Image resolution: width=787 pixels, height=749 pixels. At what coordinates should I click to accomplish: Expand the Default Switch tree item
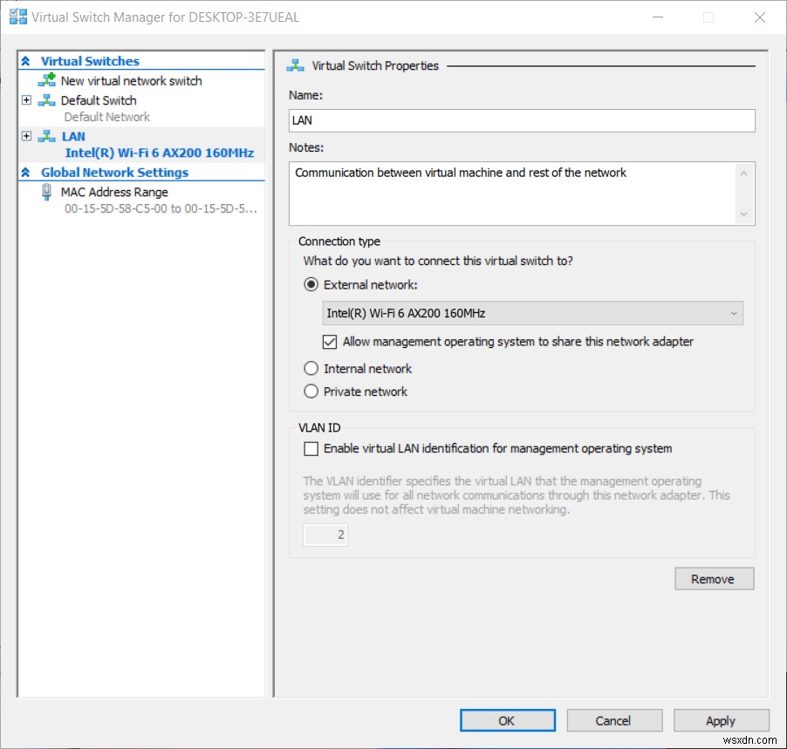(x=26, y=100)
